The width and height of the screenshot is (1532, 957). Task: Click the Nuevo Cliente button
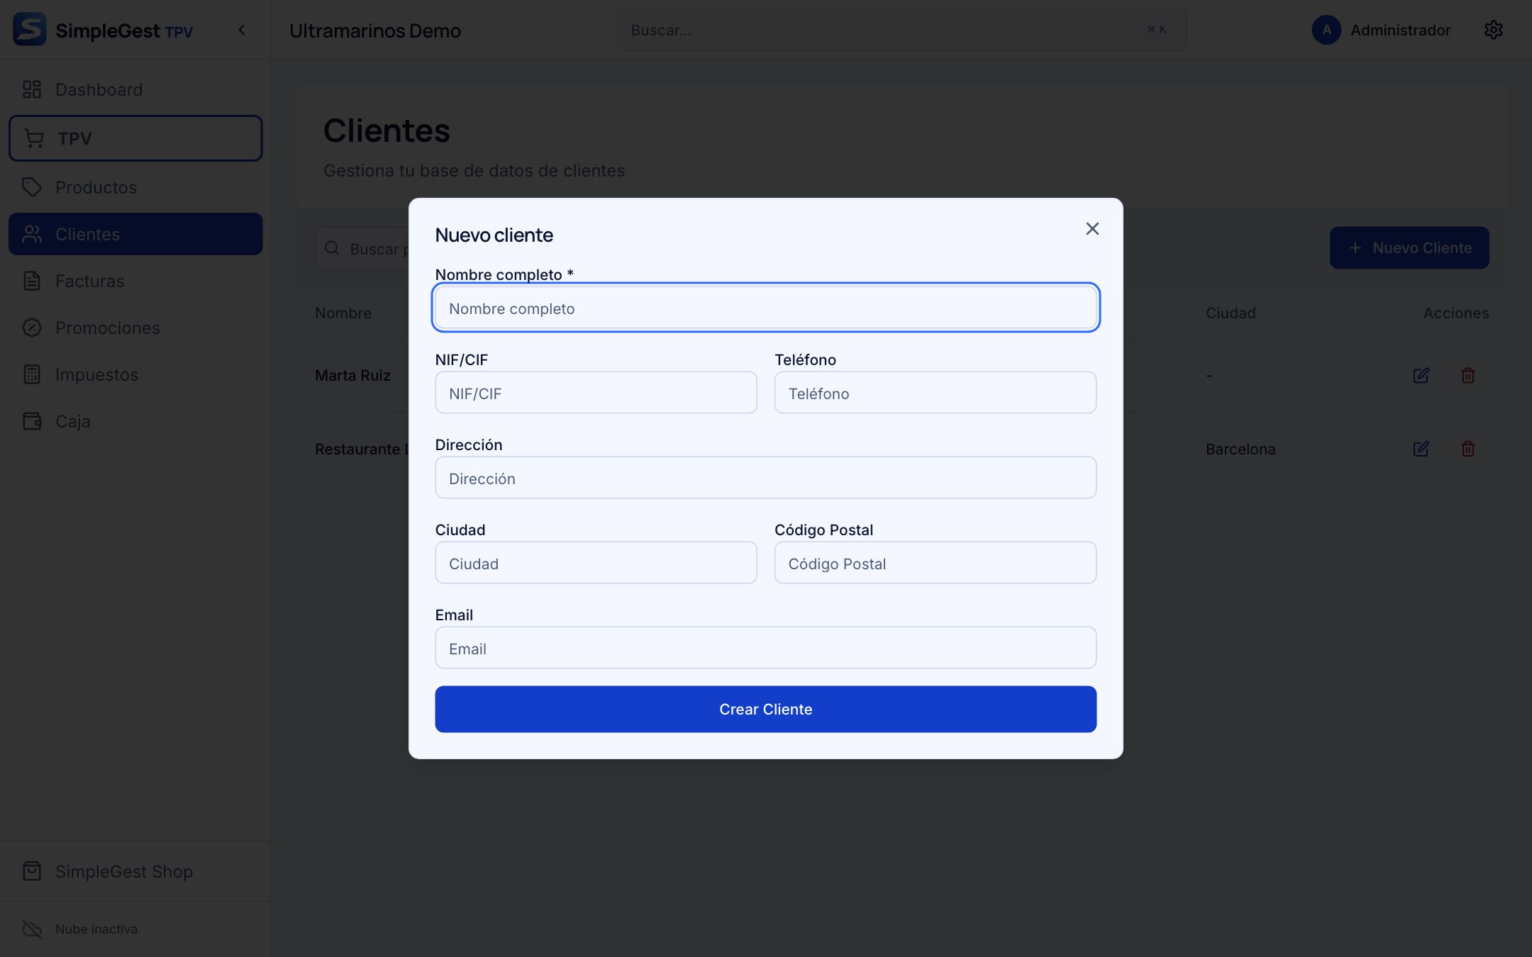[1409, 247]
